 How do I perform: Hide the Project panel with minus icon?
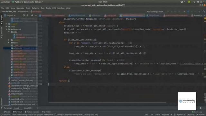coord(36,15)
